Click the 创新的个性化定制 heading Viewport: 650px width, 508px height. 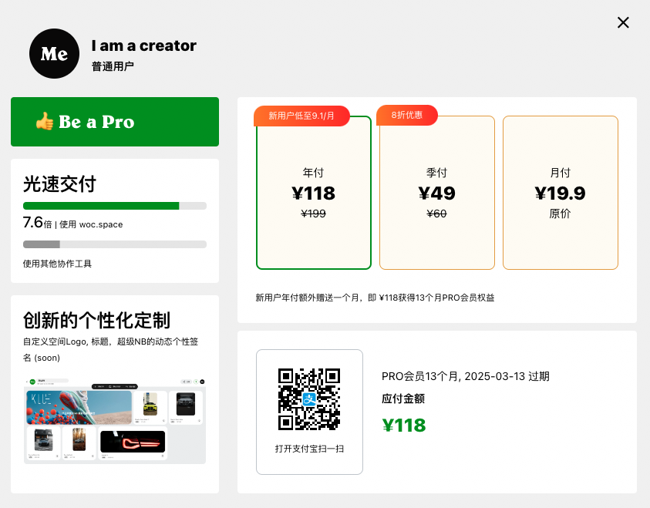(96, 321)
